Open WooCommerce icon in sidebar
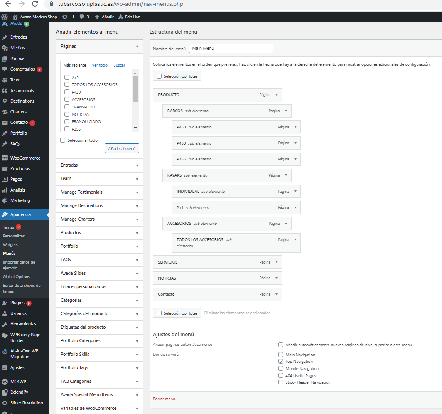Image resolution: width=442 pixels, height=414 pixels. (5, 158)
